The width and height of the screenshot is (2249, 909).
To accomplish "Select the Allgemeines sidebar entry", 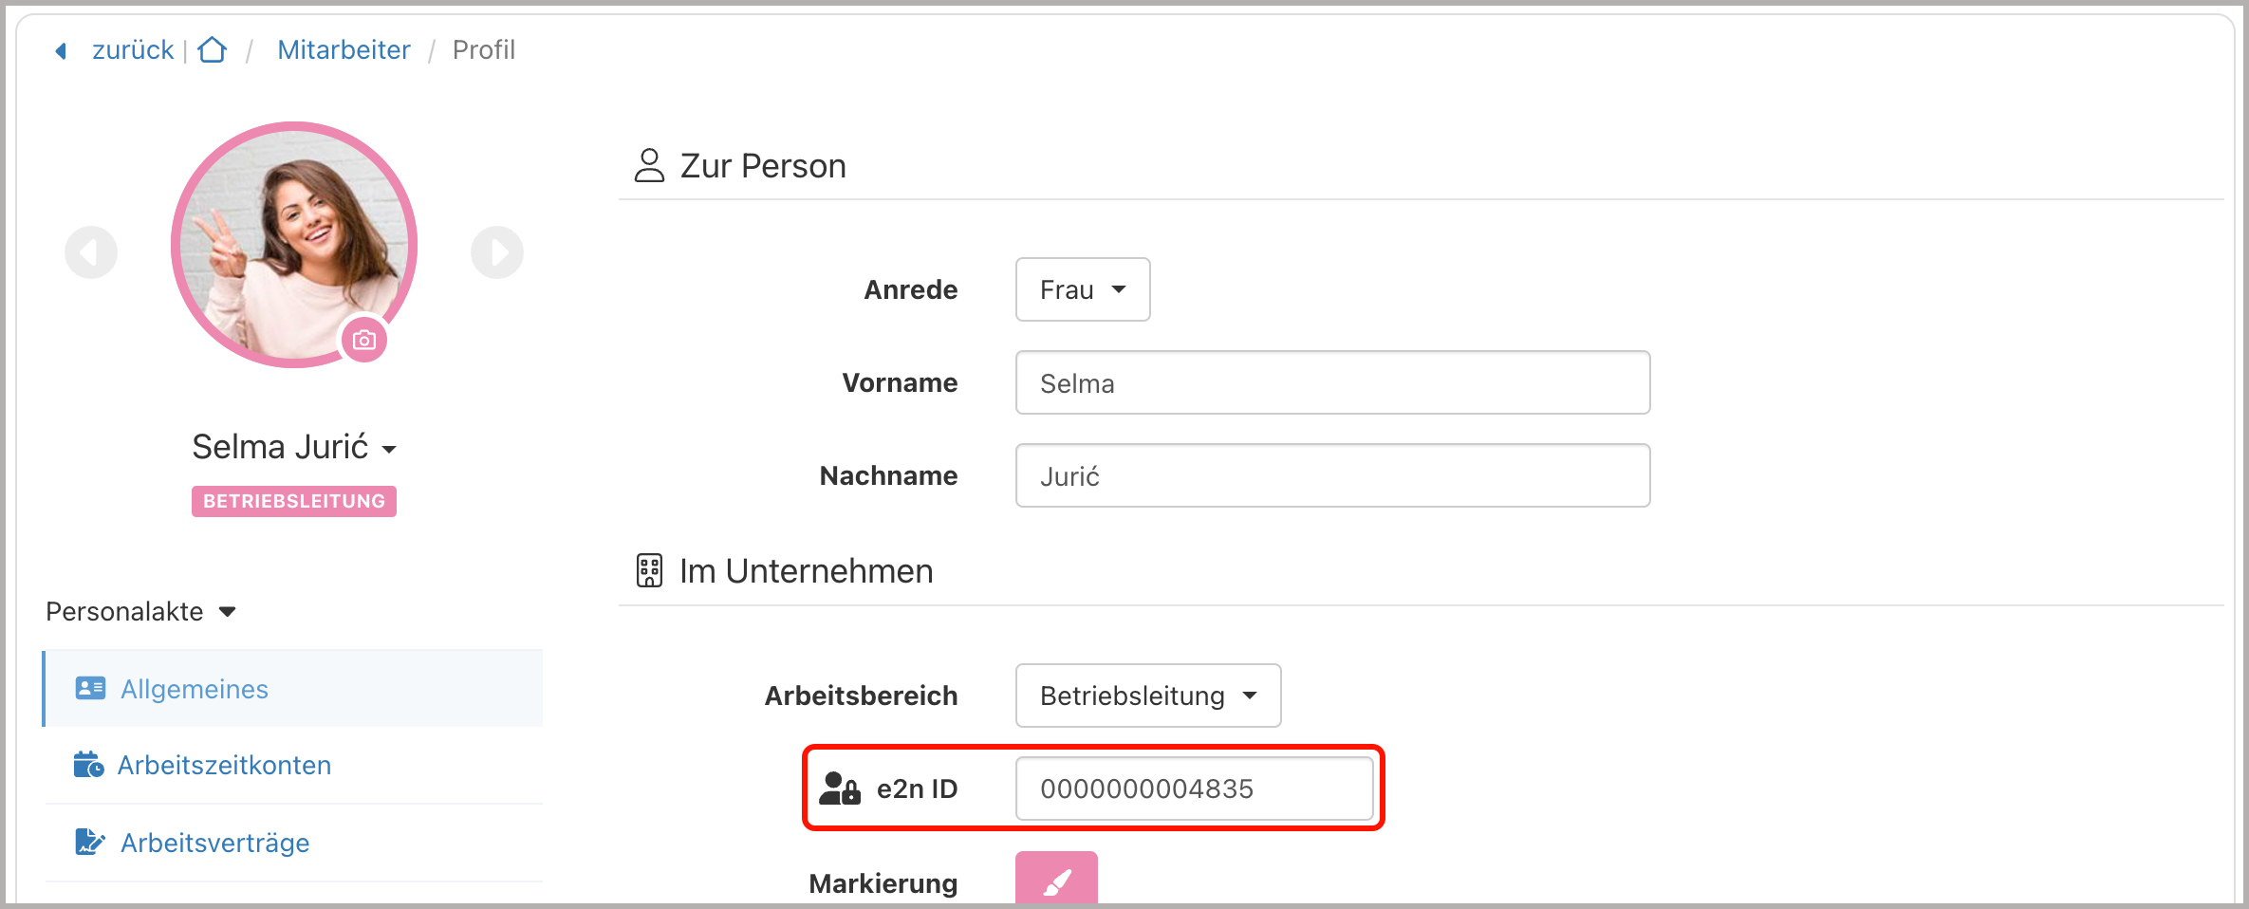I will (194, 688).
